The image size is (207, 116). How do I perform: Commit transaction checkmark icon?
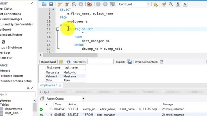tap(98, 4)
